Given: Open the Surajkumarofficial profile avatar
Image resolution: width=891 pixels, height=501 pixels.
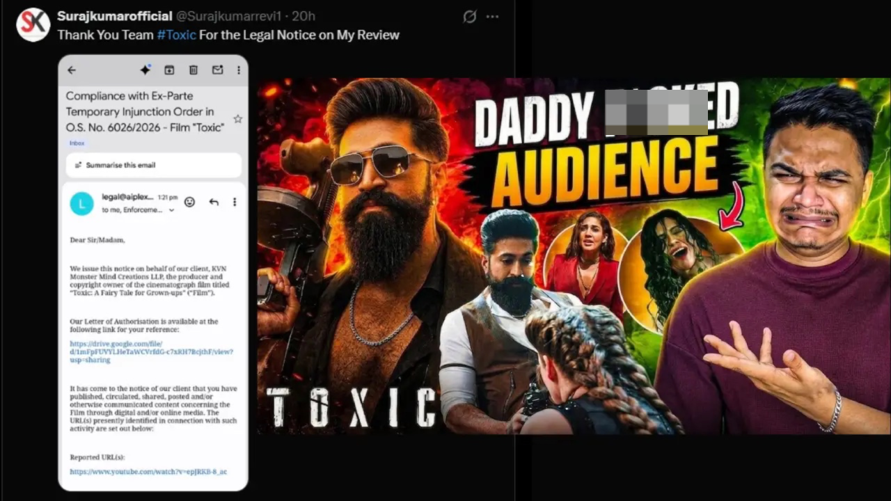Looking at the screenshot, I should pyautogui.click(x=33, y=24).
